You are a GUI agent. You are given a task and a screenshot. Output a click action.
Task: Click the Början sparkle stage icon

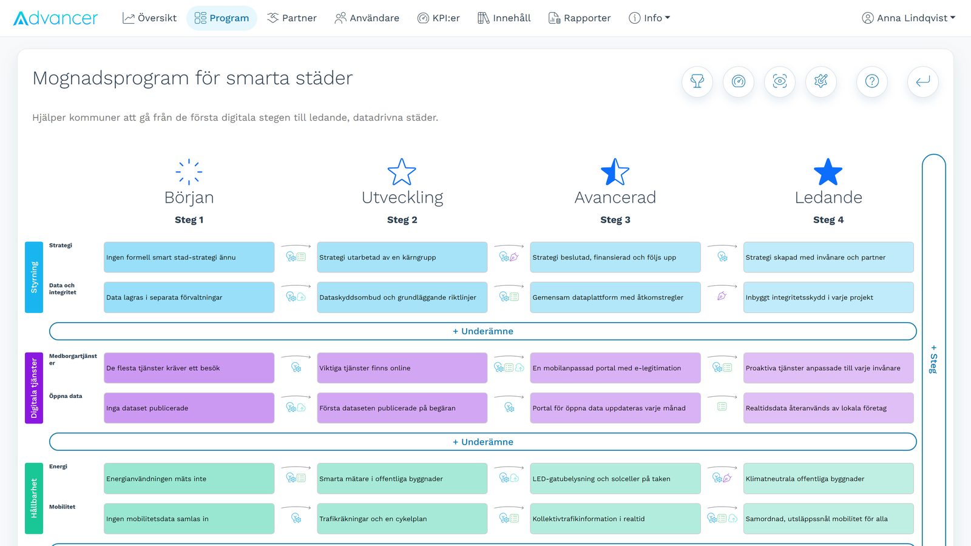click(x=189, y=172)
